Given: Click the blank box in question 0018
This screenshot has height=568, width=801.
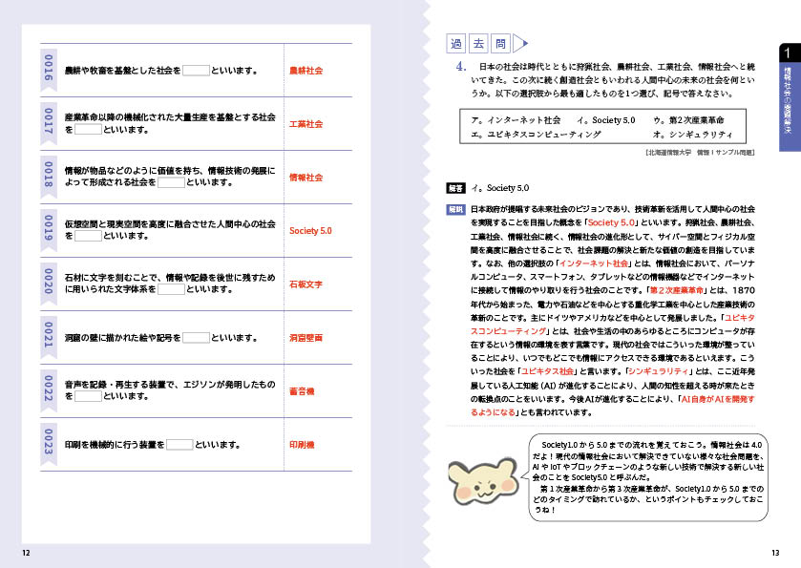Looking at the screenshot, I should coord(171,182).
